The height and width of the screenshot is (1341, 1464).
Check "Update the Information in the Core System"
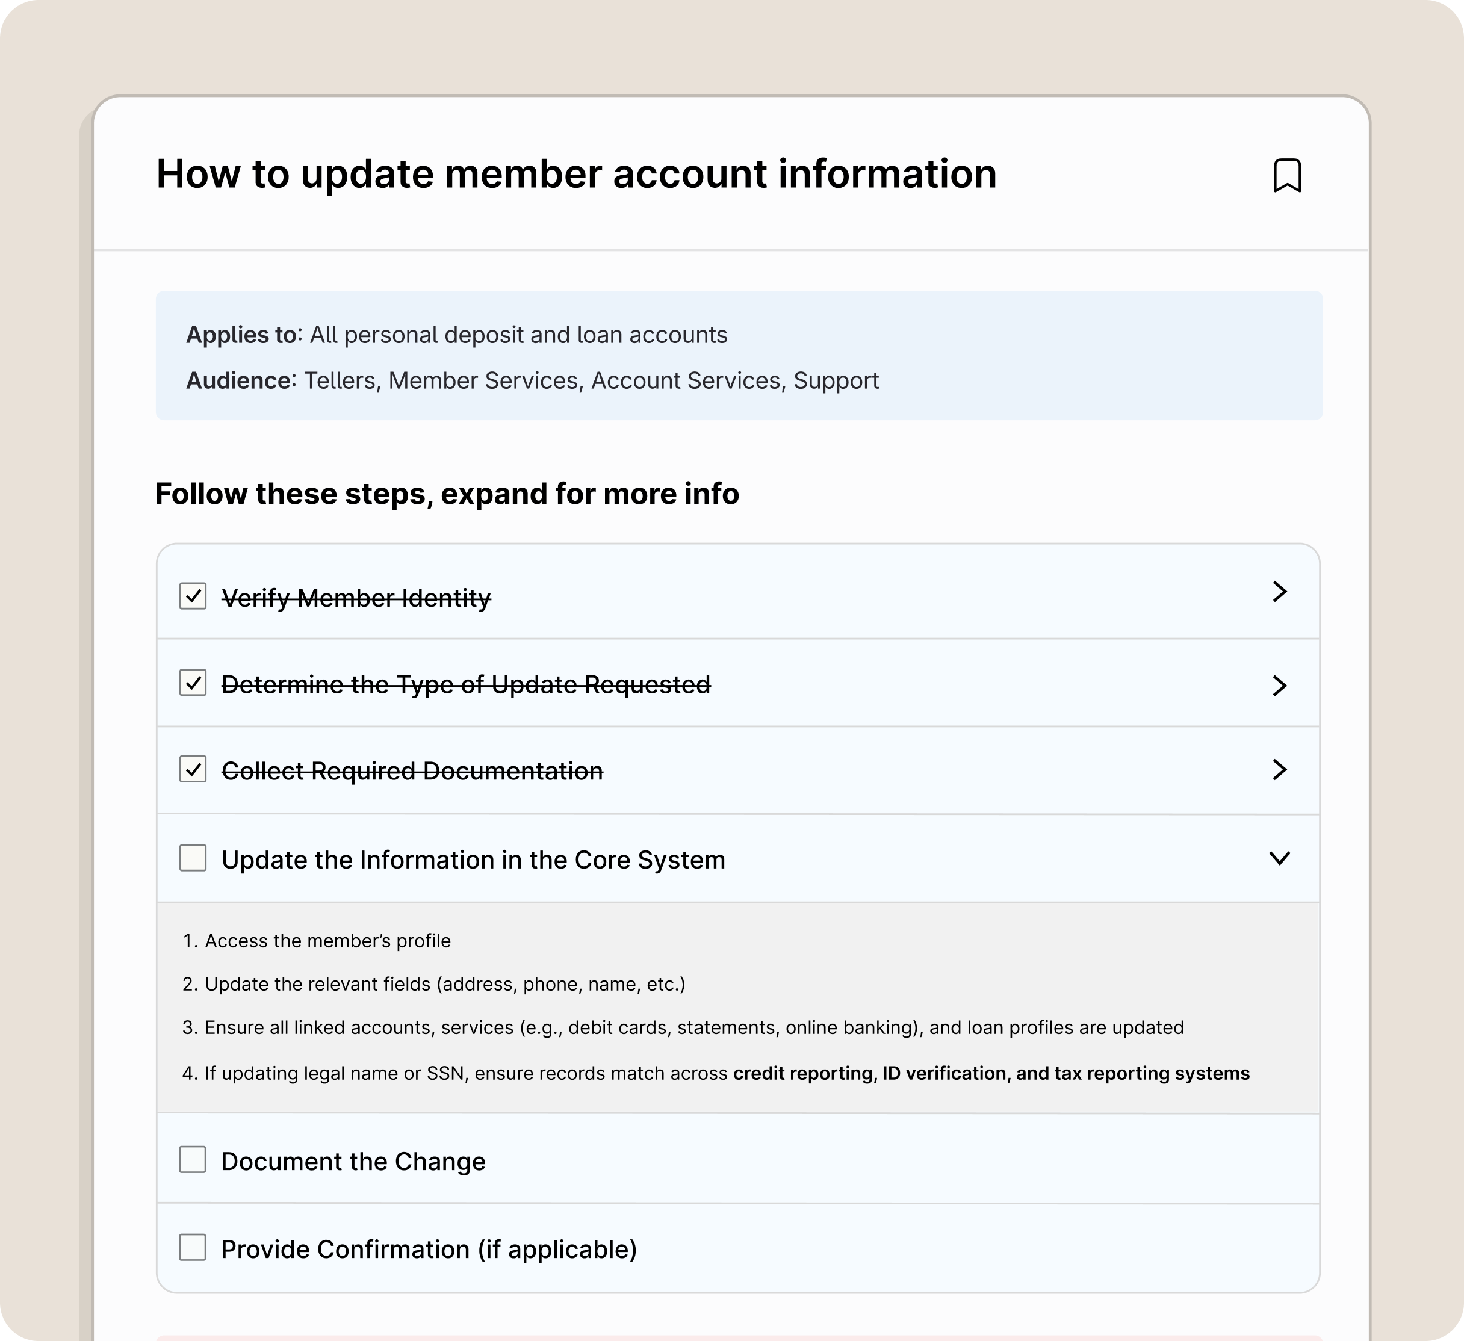coord(194,859)
